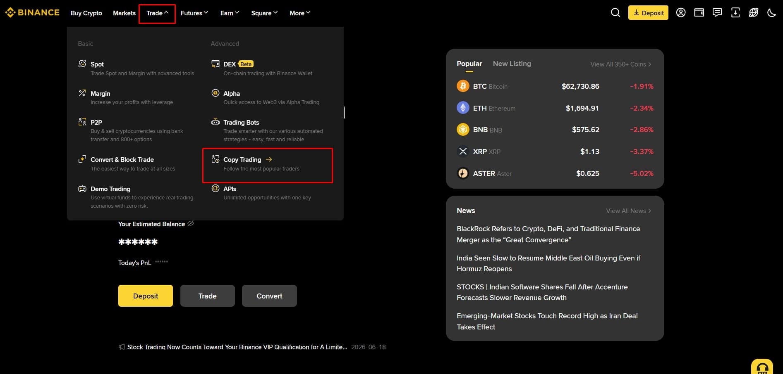Click the Binance logo
The height and width of the screenshot is (374, 783).
click(x=32, y=13)
